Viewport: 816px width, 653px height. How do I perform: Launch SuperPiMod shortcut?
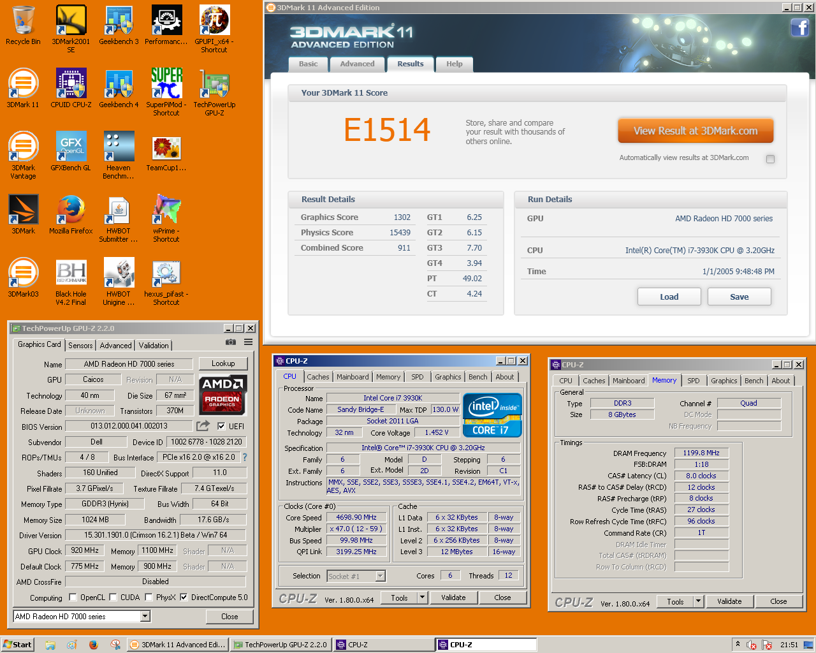tap(166, 92)
